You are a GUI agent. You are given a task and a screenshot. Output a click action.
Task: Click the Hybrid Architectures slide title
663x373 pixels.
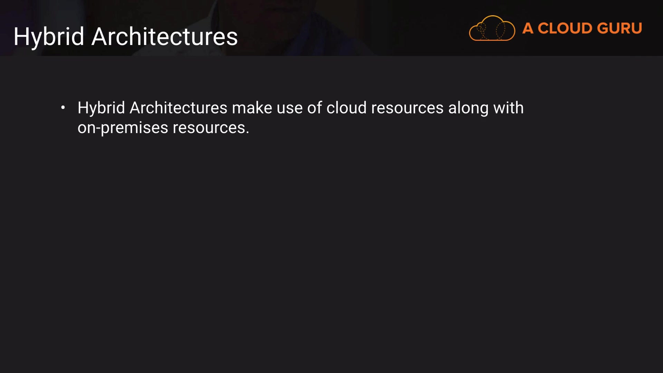tap(125, 37)
